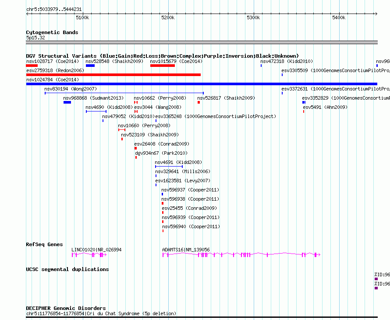Screen dimensions: 390x320
Task: Click the nsv1015679 (Coe2014) red bar
Action: point(163,66)
